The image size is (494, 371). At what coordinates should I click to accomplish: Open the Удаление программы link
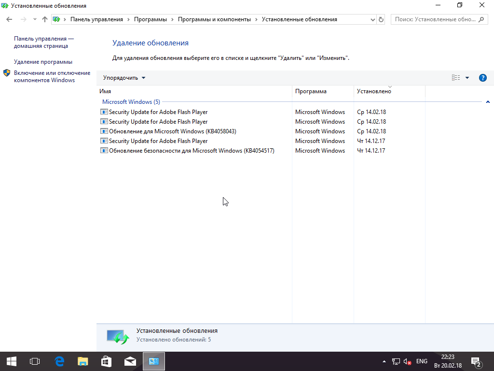(43, 62)
